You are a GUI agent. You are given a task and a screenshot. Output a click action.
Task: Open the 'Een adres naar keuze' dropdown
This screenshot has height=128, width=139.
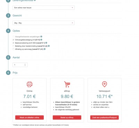43,8
